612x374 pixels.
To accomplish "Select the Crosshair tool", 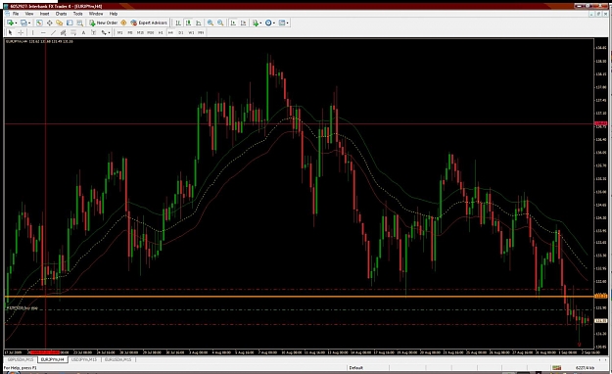I will click(21, 32).
